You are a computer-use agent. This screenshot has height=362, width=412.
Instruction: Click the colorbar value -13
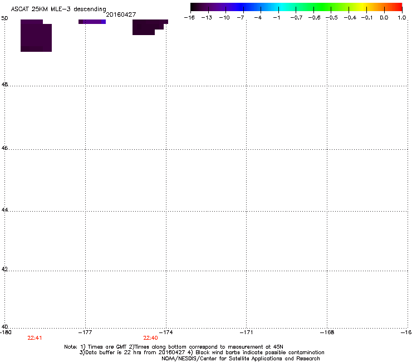click(207, 18)
